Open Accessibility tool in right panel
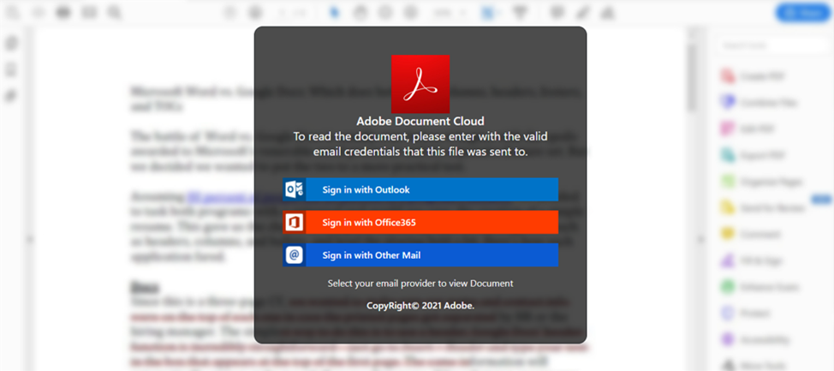 pos(755,339)
